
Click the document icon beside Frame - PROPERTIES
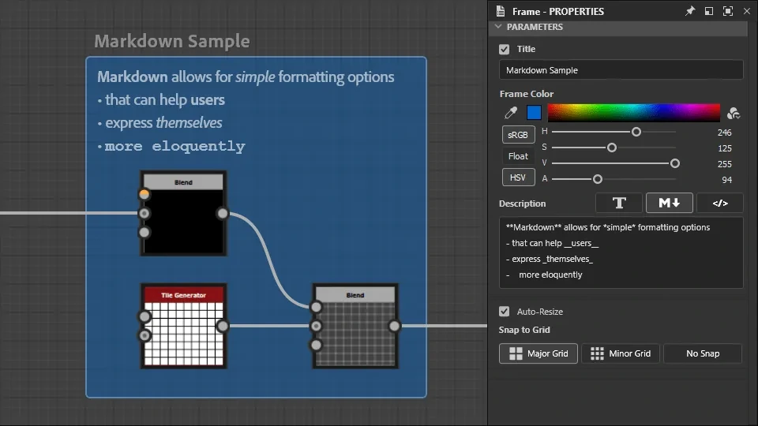point(501,11)
